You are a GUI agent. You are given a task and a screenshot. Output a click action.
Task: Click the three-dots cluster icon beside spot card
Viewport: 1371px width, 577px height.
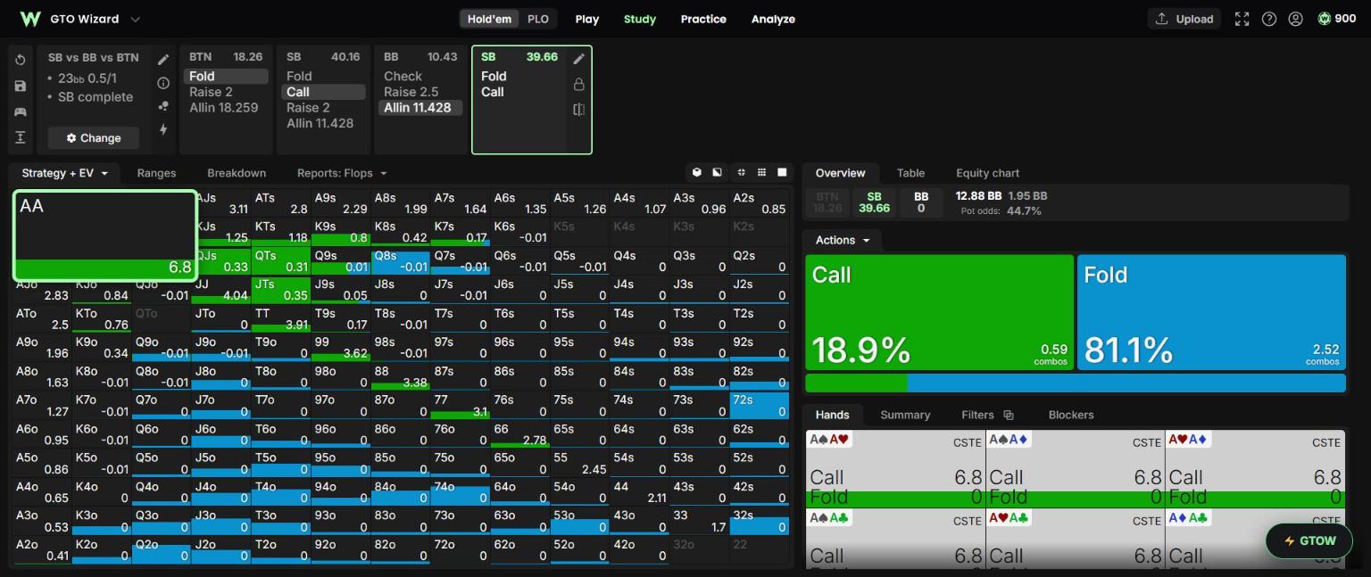(163, 106)
